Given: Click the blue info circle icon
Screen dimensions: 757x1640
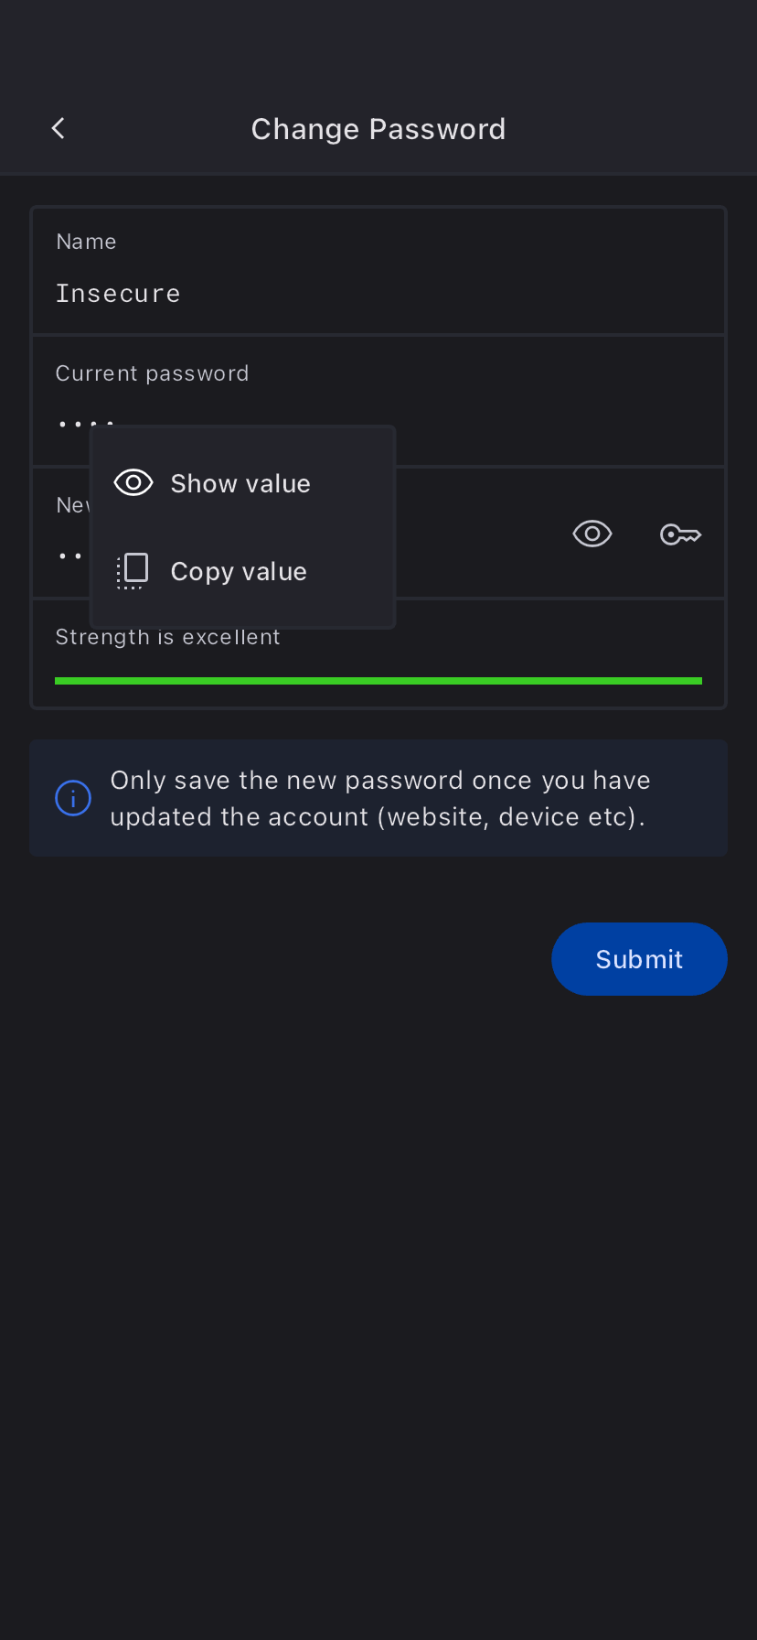Looking at the screenshot, I should pyautogui.click(x=73, y=798).
